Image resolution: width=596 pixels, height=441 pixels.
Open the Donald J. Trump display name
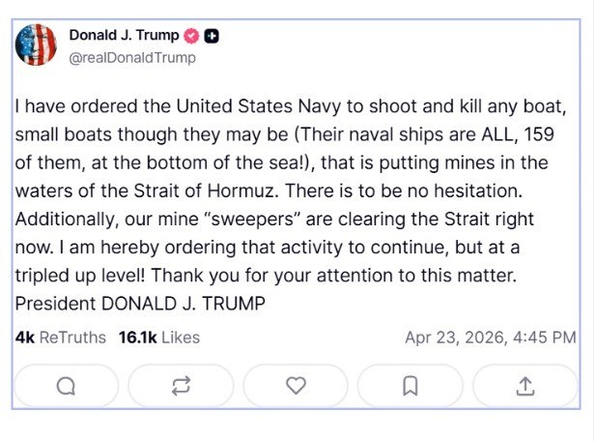point(124,36)
